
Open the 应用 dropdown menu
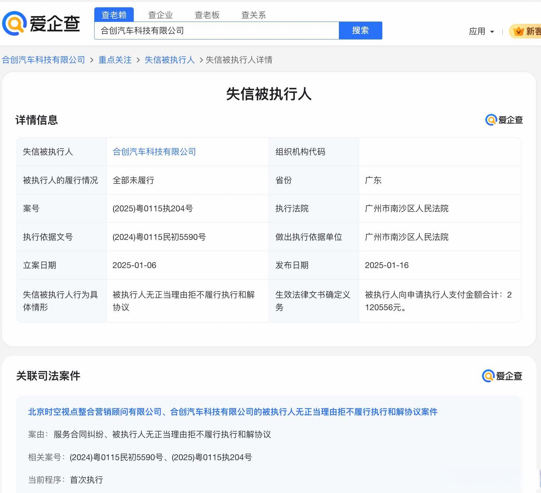(482, 32)
